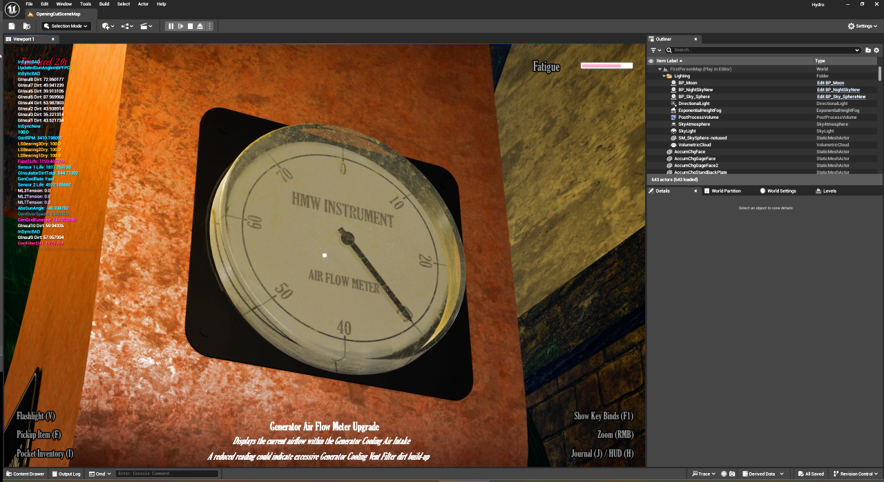
Task: Click the Edit BP_Sky_SphereNew link
Action: pyautogui.click(x=841, y=97)
